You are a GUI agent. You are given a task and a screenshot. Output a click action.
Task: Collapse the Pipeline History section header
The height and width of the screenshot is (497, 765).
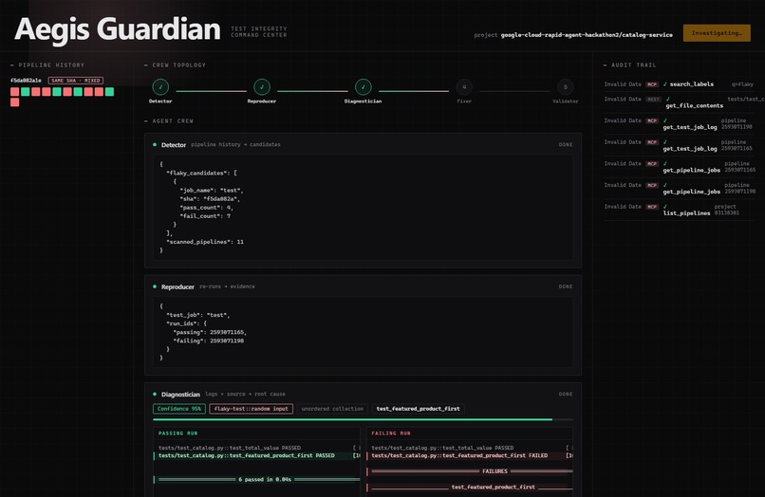(x=47, y=64)
